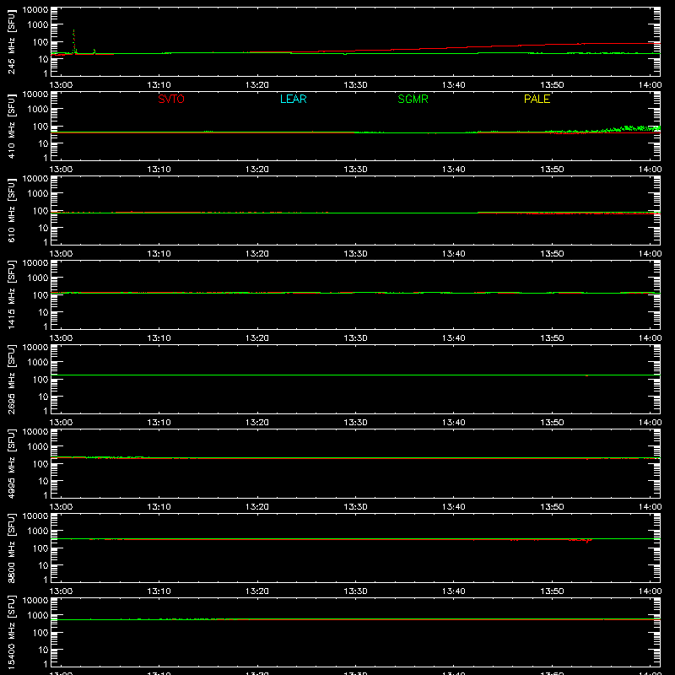Click the 13:30 tick under 8800 MHz plot
The height and width of the screenshot is (675, 675).
pos(355,591)
